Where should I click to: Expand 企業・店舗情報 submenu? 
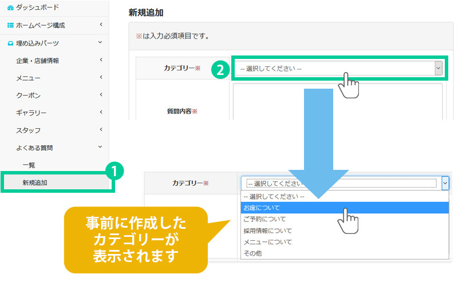[x=100, y=60]
